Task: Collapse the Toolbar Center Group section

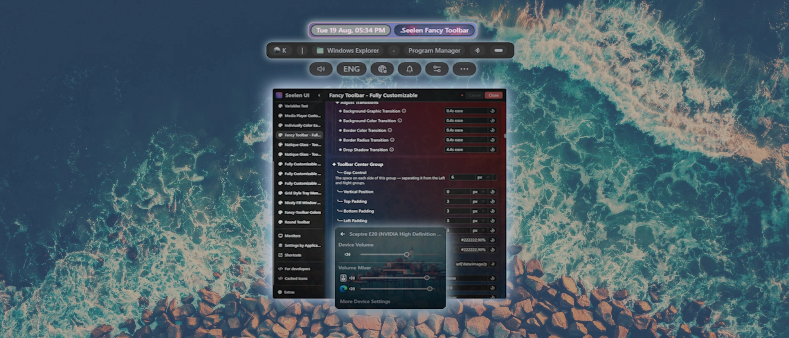Action: (358, 164)
